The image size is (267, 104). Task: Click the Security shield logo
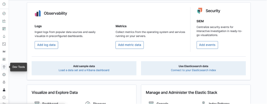200,11
